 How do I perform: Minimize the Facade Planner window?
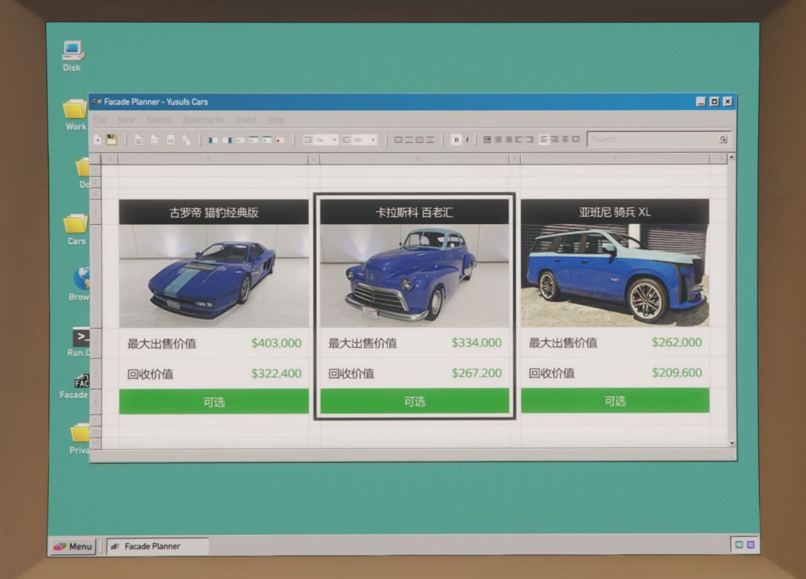pos(701,101)
